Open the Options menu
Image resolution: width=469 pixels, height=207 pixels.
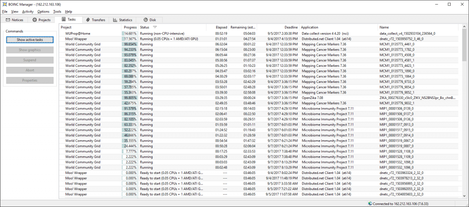pos(44,11)
